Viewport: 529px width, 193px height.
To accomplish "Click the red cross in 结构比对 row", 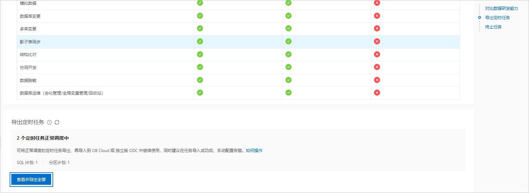I will pos(377,54).
